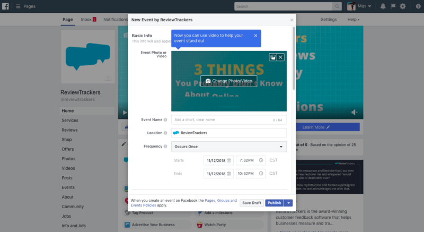Screen dimensions: 424x232
Task: Open the Inbox tab
Action: [89, 20]
